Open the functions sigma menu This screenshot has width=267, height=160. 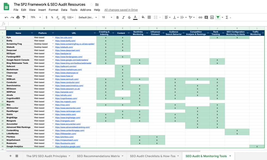click(228, 17)
